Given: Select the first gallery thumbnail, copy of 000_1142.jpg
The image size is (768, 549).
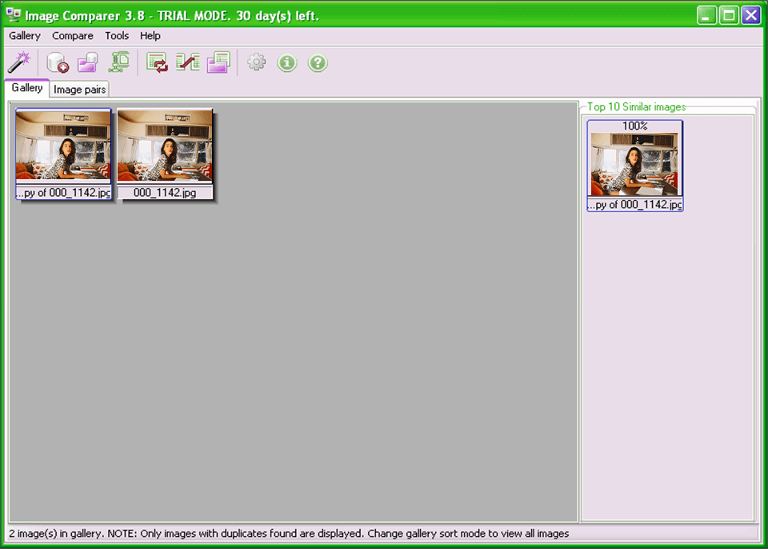Looking at the screenshot, I should (63, 148).
